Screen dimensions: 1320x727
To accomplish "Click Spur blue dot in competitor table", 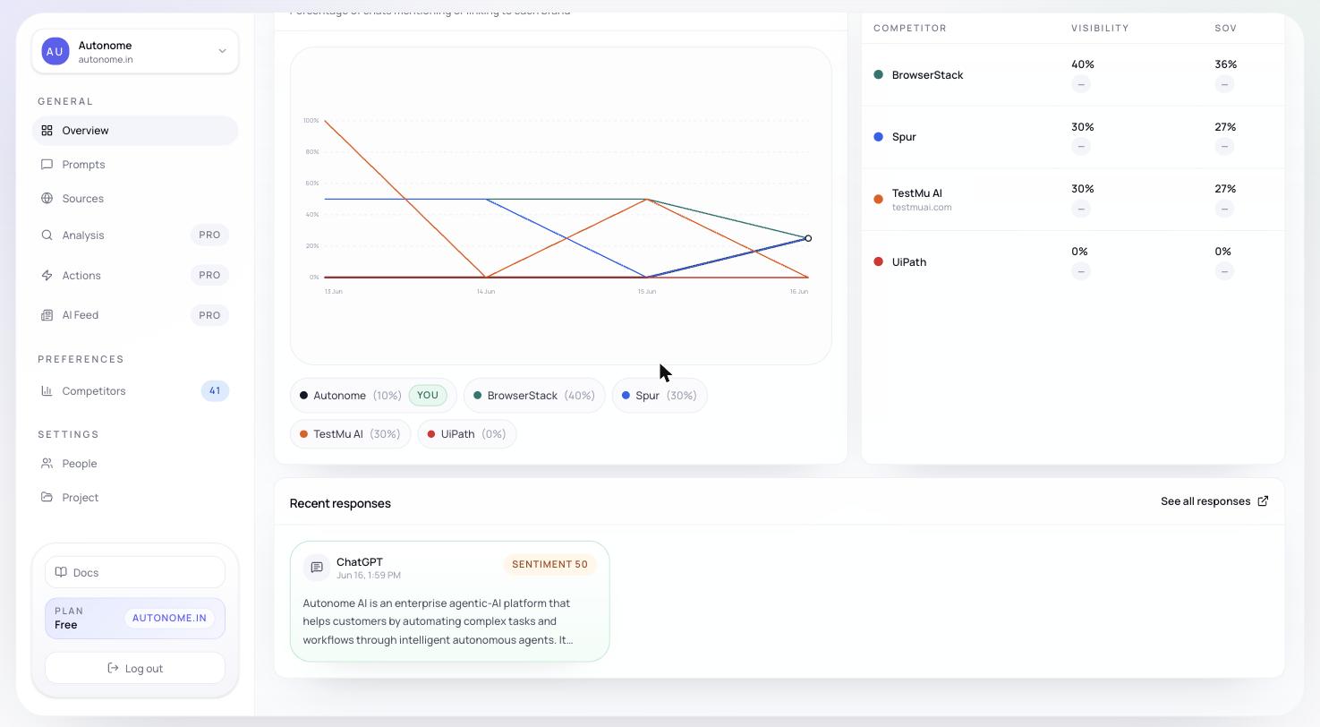I will pos(878,137).
